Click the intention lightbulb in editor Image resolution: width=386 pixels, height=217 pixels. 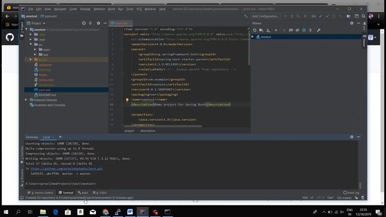click(127, 100)
